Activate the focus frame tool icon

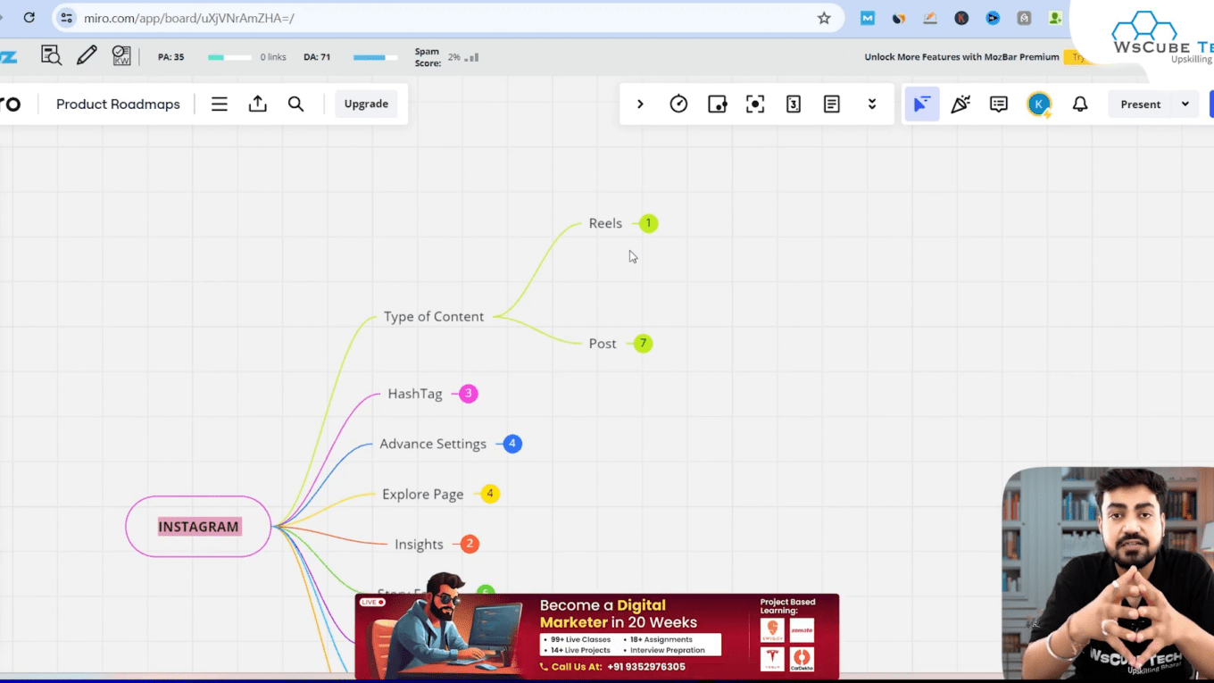755,104
